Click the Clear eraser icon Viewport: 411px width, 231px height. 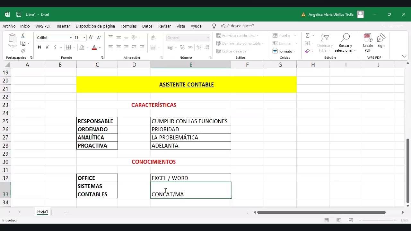click(307, 51)
